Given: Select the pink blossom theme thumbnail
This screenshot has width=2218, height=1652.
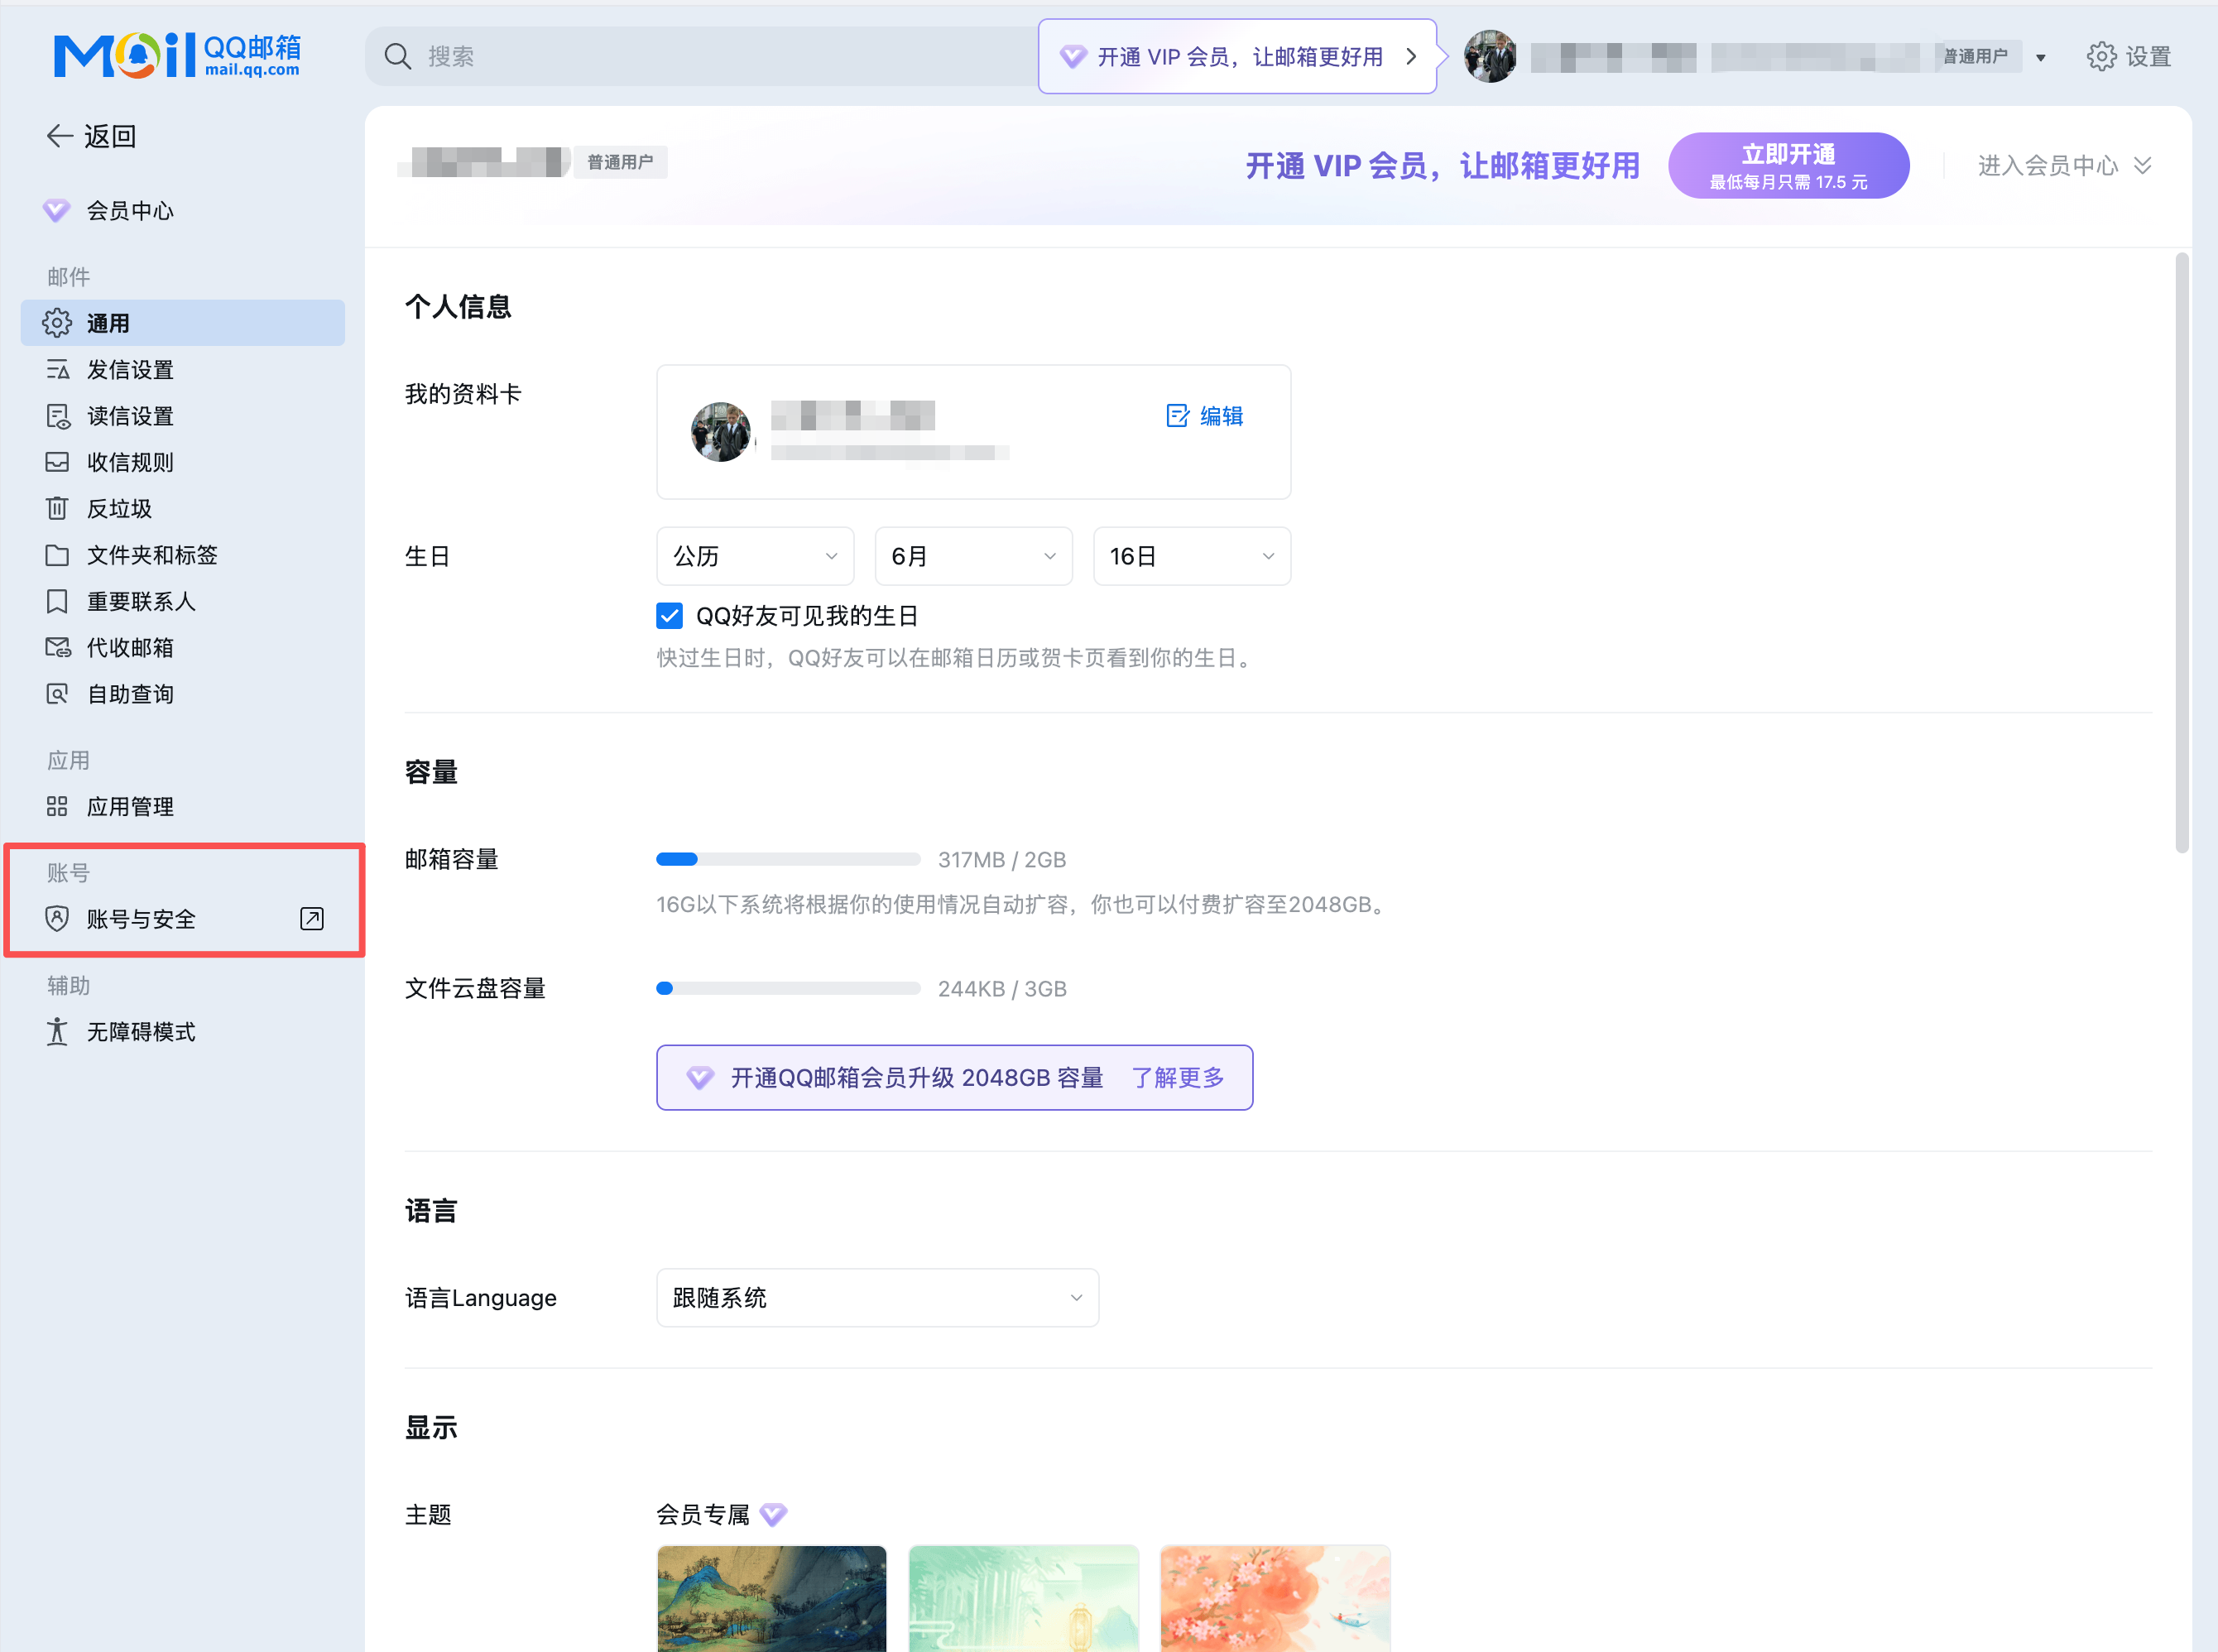Looking at the screenshot, I should coord(1275,1598).
